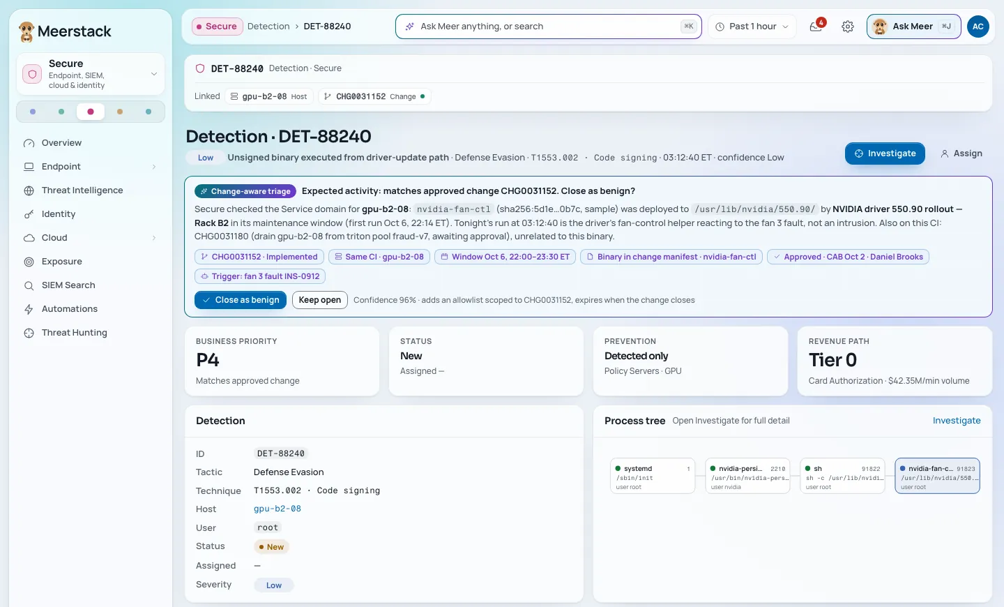Click the shield icon beside DET-88240 header
The width and height of the screenshot is (1004, 607).
(x=200, y=68)
